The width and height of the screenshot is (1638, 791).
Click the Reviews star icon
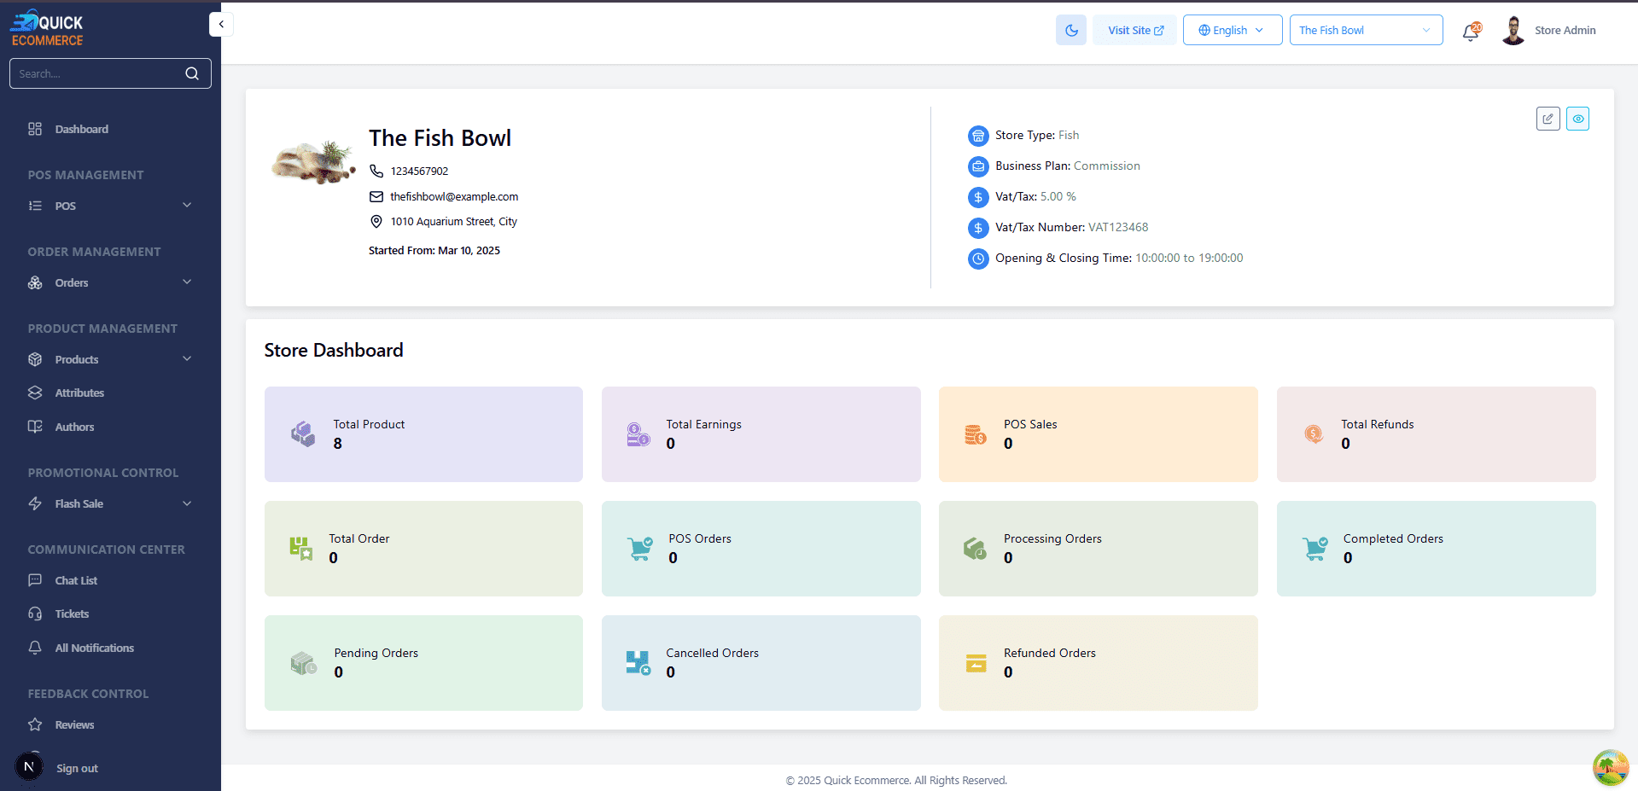[x=35, y=724]
